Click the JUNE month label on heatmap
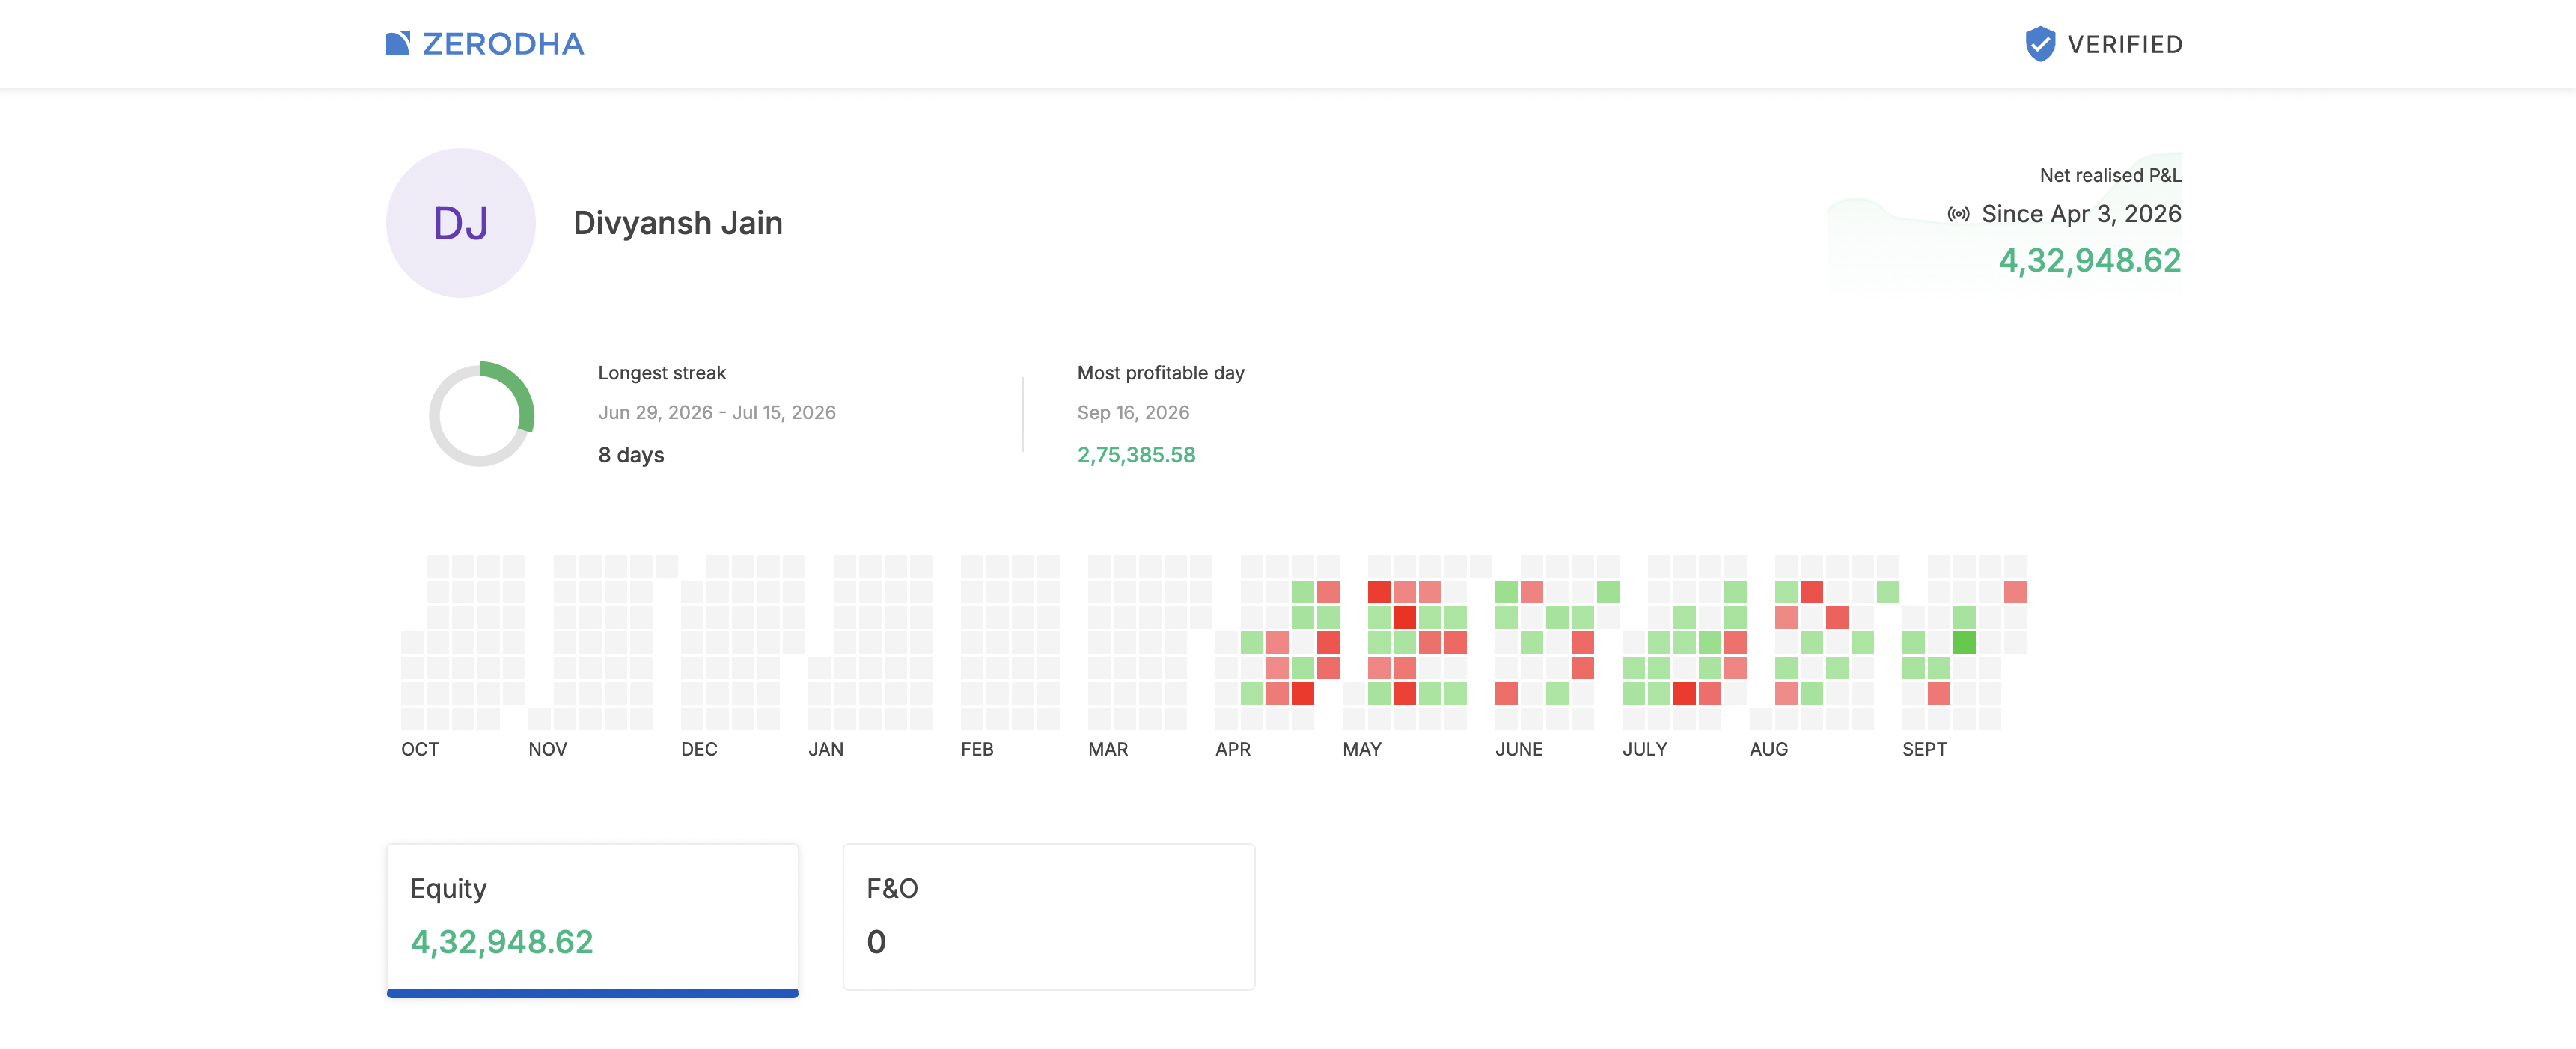The image size is (2576, 1049). click(x=1519, y=749)
